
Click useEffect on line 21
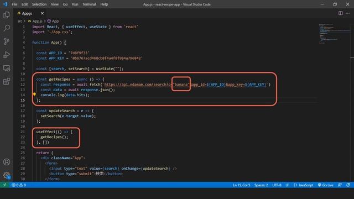(x=46, y=132)
